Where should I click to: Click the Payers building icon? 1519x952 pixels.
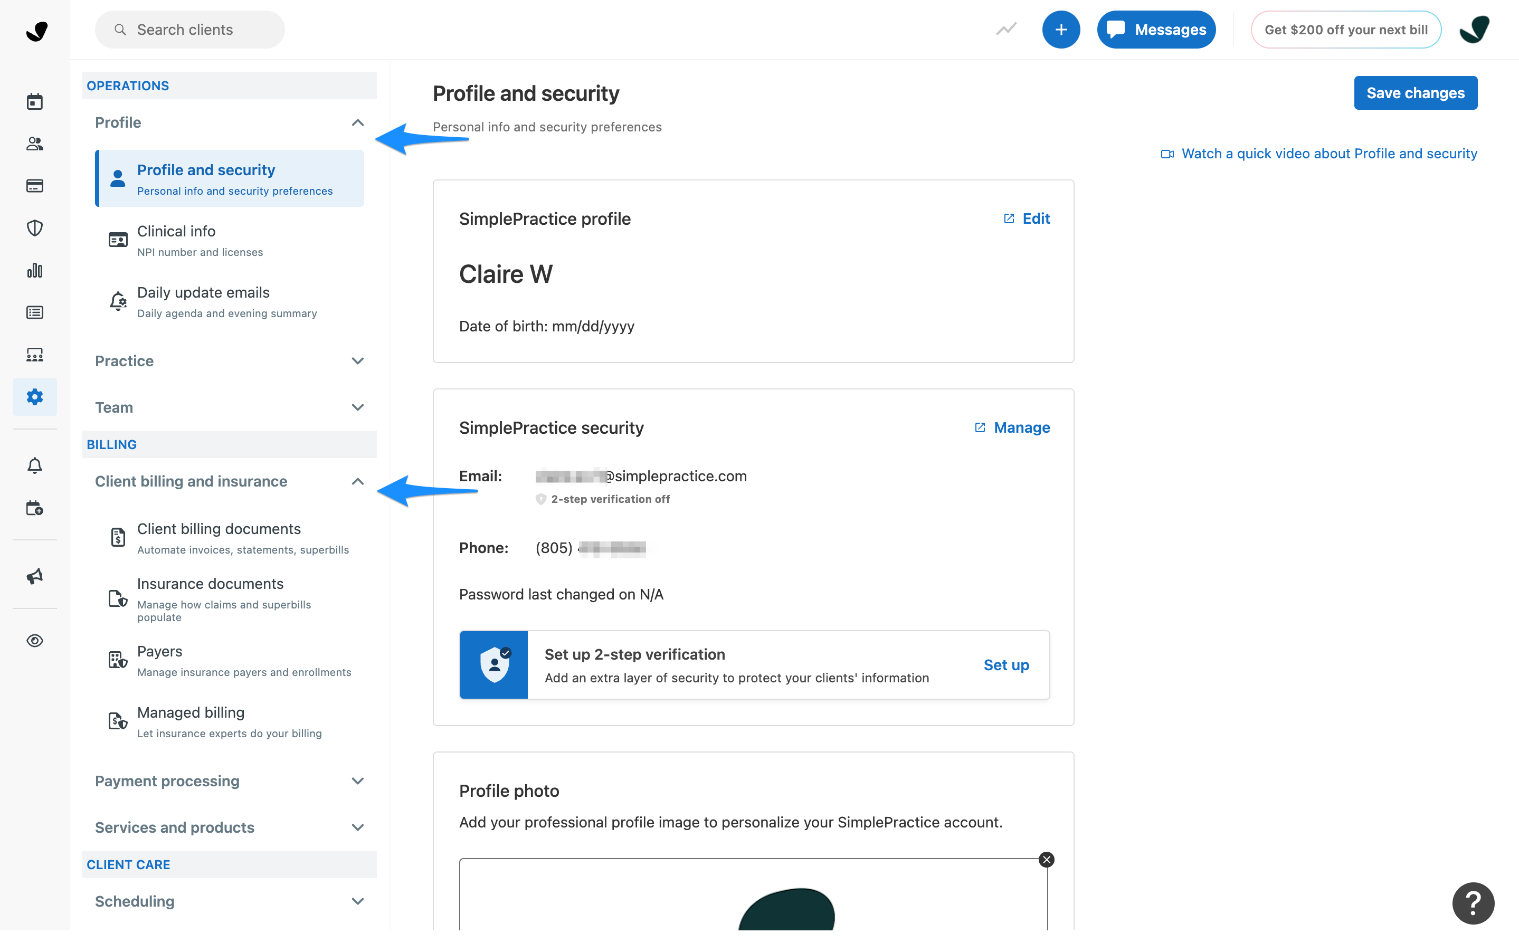(x=118, y=660)
